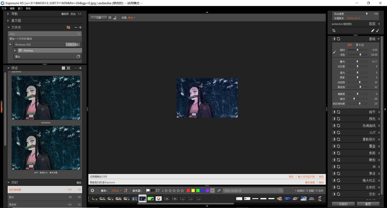Expand the Desktop folder tree item
Image resolution: width=387 pixels, height=208 pixels.
[15, 50]
